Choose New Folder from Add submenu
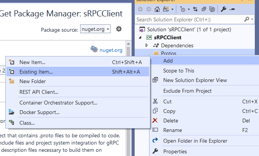Viewport: 259px width, 156px height. (x=78, y=81)
